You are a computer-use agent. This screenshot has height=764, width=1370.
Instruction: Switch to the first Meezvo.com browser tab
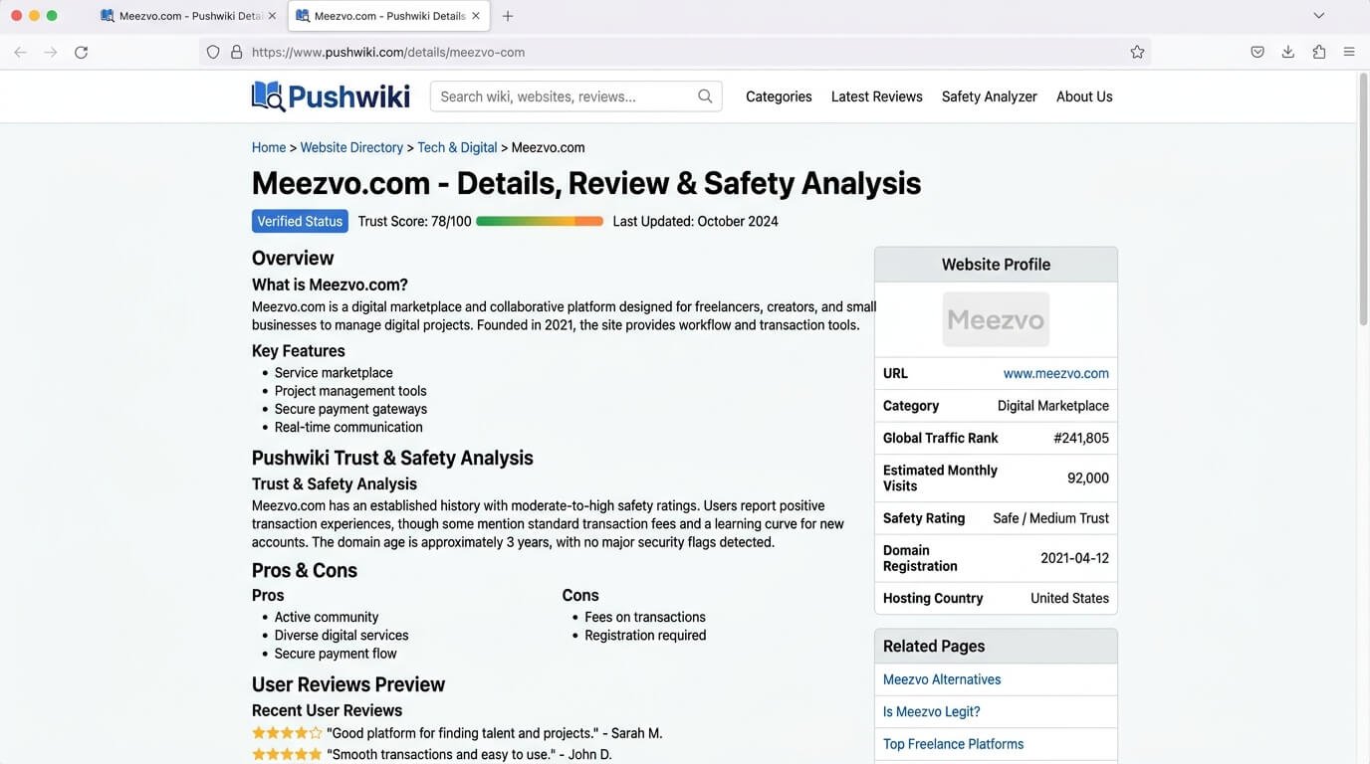(x=189, y=16)
